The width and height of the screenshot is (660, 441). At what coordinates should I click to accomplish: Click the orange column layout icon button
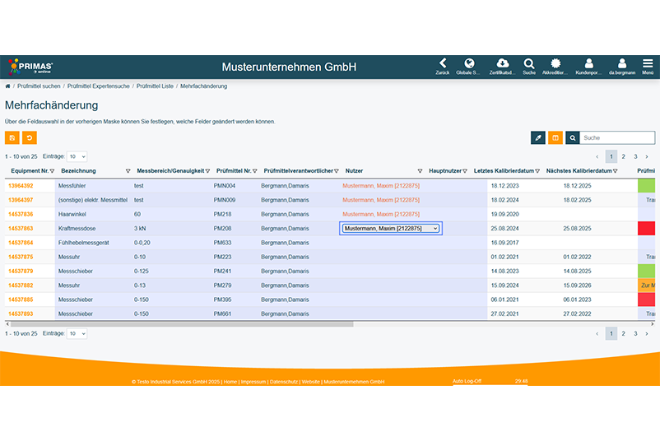point(555,138)
